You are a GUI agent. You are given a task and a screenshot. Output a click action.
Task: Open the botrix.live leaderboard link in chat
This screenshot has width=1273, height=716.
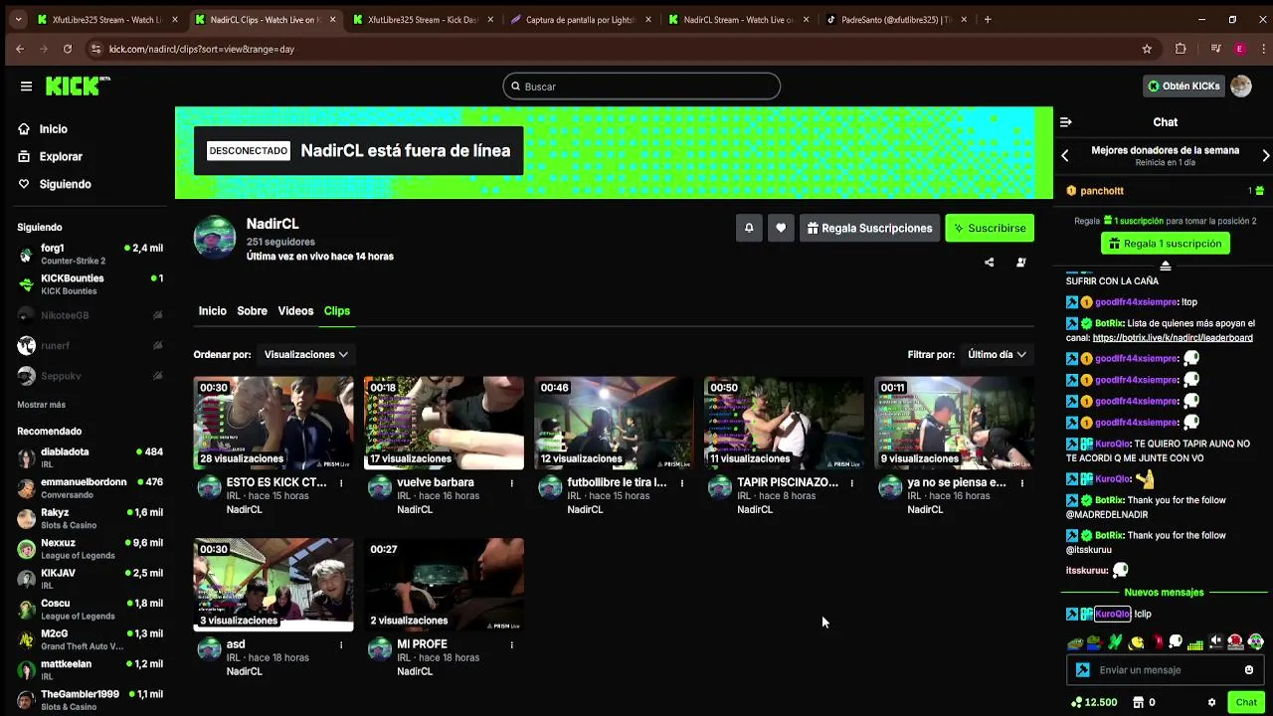click(1173, 338)
